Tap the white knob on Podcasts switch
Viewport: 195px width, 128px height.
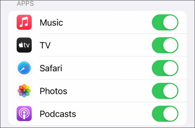(170, 114)
